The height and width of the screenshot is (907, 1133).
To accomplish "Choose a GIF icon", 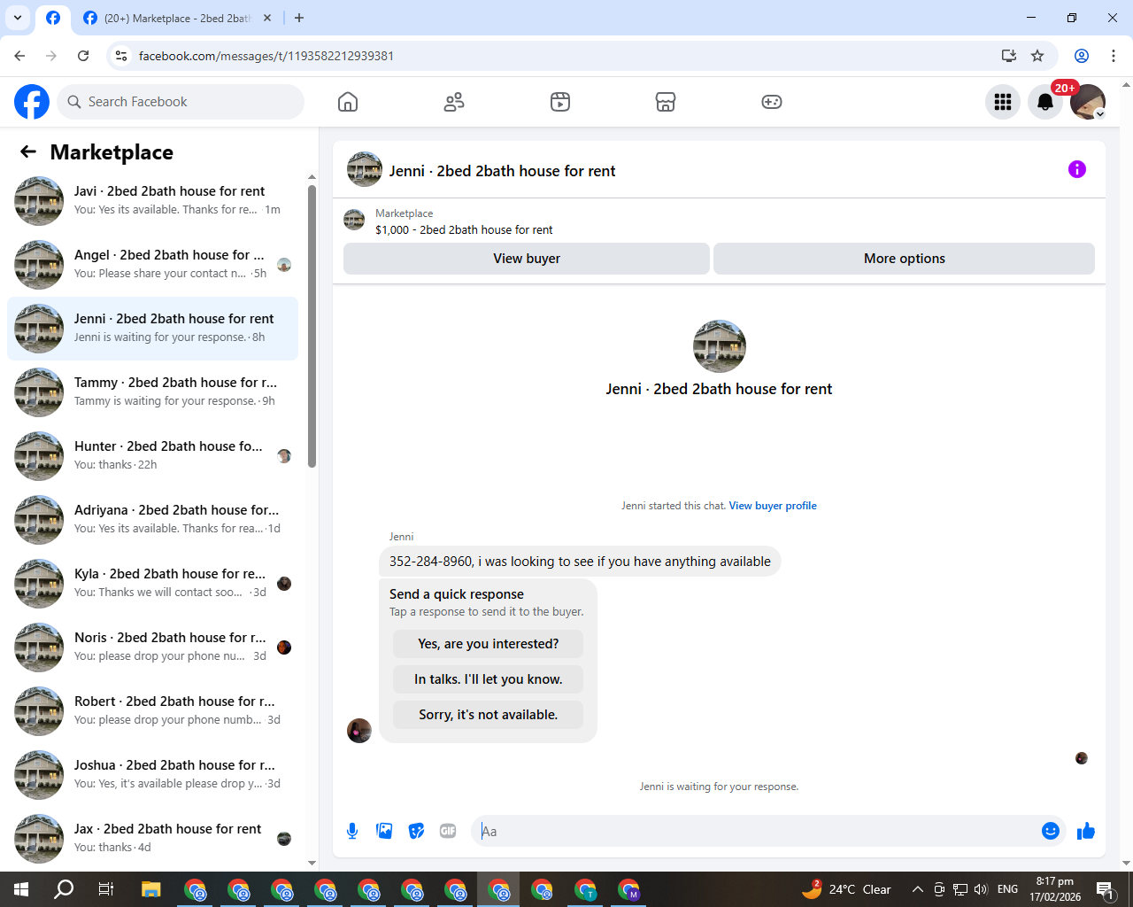I will point(448,831).
